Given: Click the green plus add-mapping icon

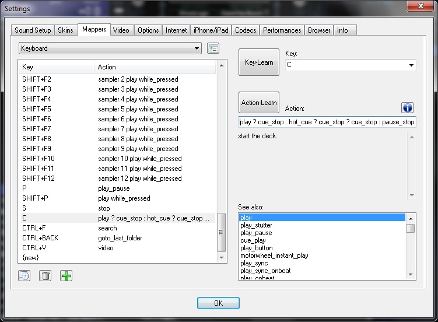Looking at the screenshot, I should point(66,276).
